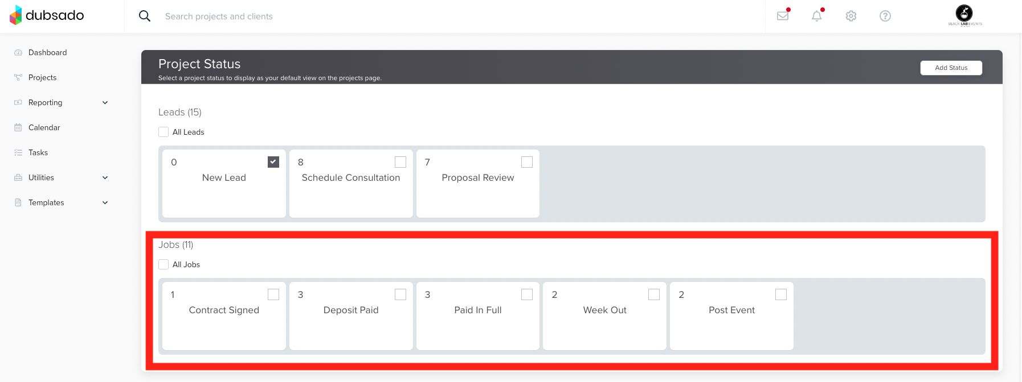The image size is (1022, 382).
Task: Click the Projects sidebar icon
Action: coord(18,77)
